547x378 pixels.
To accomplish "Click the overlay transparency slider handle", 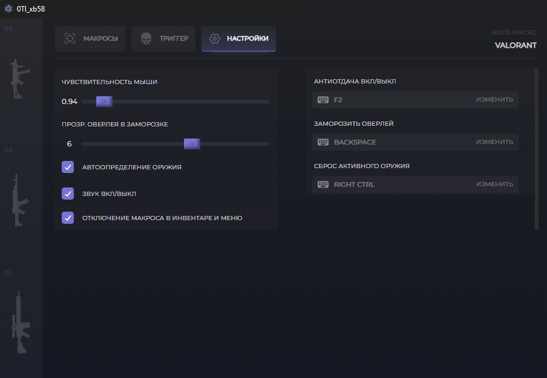I will 192,144.
